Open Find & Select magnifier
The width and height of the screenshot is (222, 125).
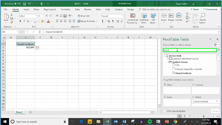coord(202,18)
